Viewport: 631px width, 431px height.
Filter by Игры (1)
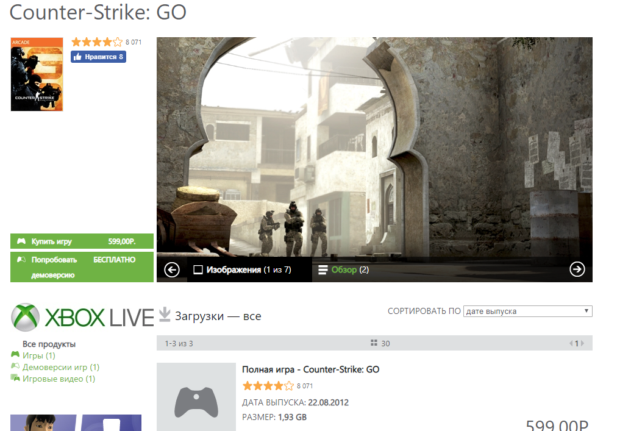(38, 355)
